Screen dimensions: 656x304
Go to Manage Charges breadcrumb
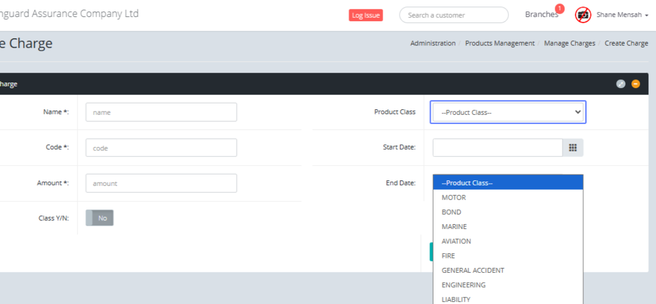coord(570,43)
